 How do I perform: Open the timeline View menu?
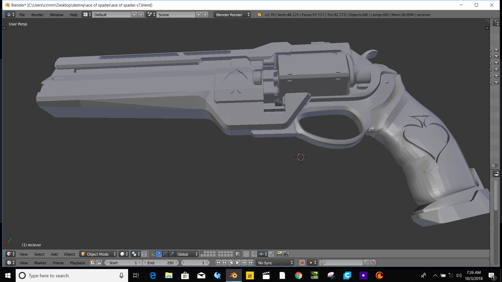(24, 263)
